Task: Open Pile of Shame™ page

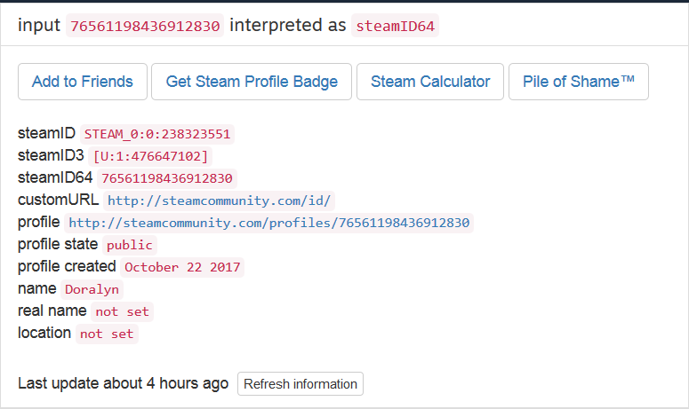Action: click(579, 82)
